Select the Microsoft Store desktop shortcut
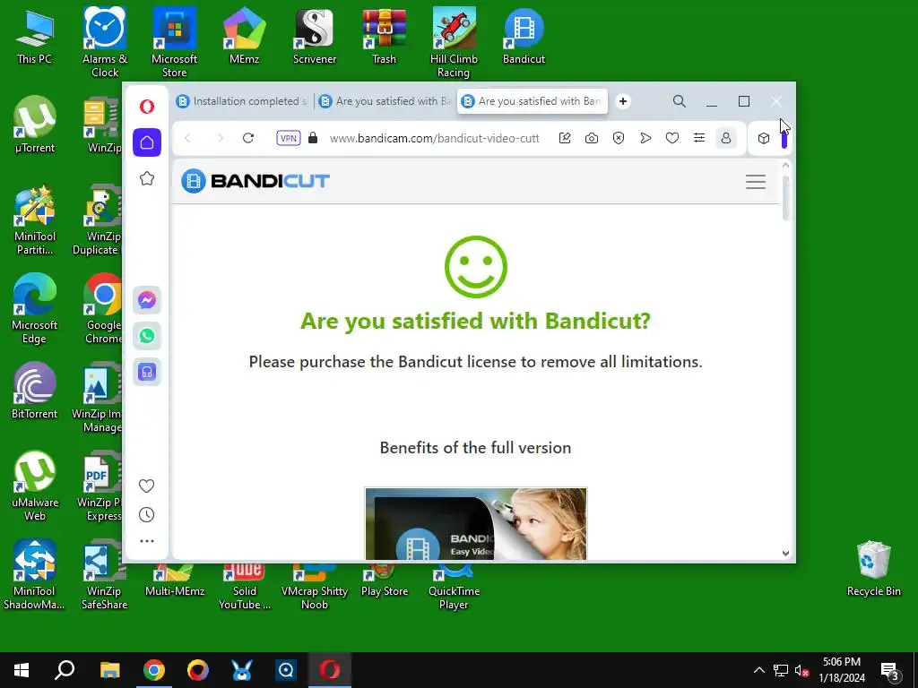The width and height of the screenshot is (918, 688). click(x=175, y=42)
